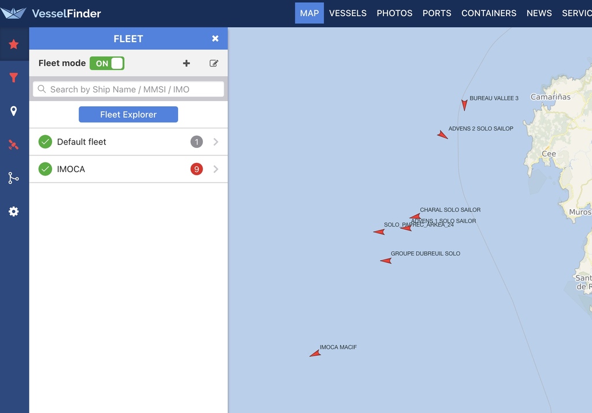Click the VesselFinder logo
Screen dimensions: 592x413
click(x=51, y=13)
